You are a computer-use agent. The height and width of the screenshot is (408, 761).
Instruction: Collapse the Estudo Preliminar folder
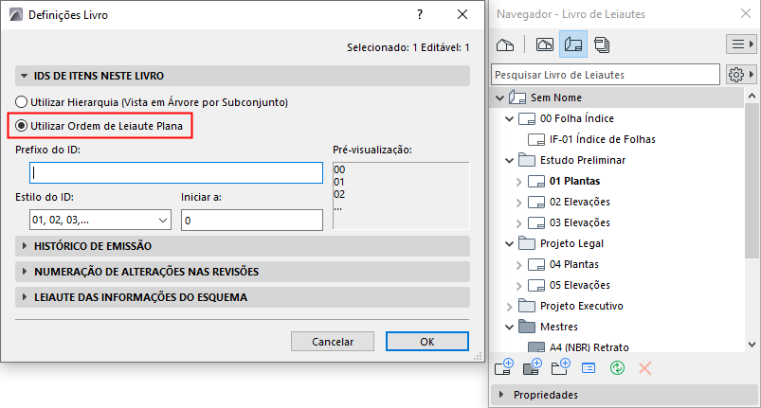509,160
